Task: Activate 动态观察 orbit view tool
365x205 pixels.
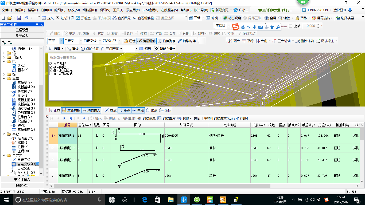Action: [232, 18]
